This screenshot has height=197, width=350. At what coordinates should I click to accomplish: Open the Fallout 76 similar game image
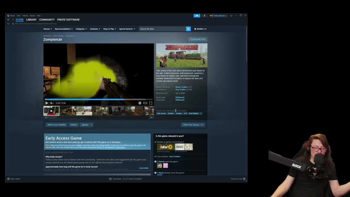coord(166,147)
